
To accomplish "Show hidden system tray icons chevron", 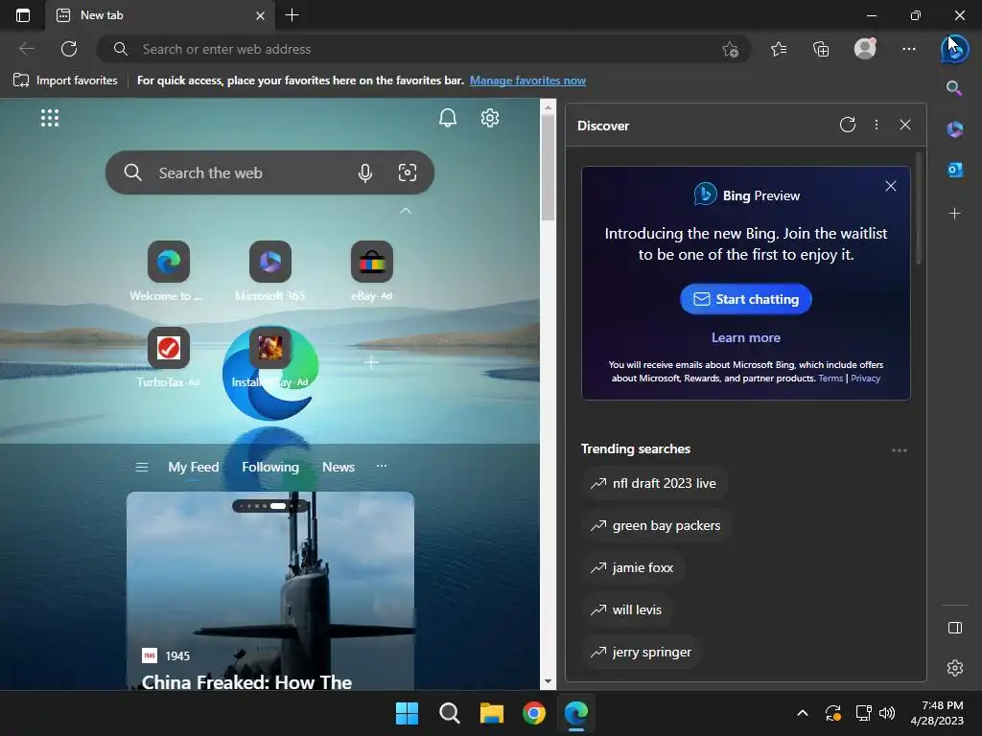I will 803,713.
